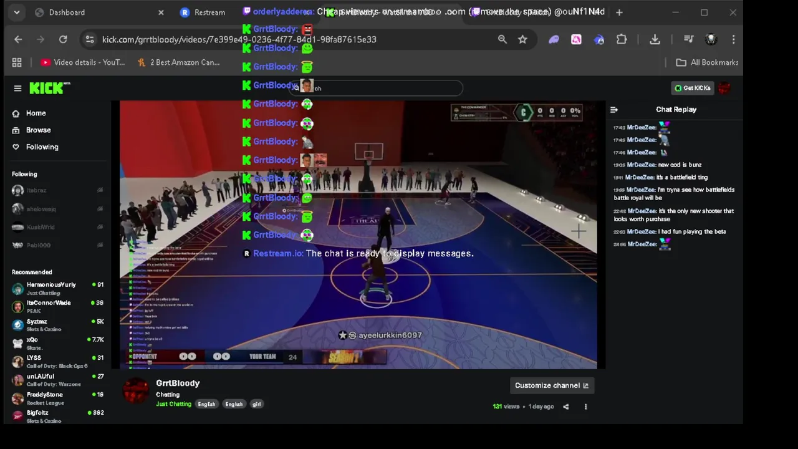Screen dimensions: 798x449
Task: Open the blue extension icon beside the puzzle
Action: click(599, 39)
